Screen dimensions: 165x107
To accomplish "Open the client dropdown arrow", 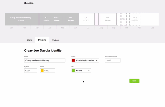I will (97, 60).
